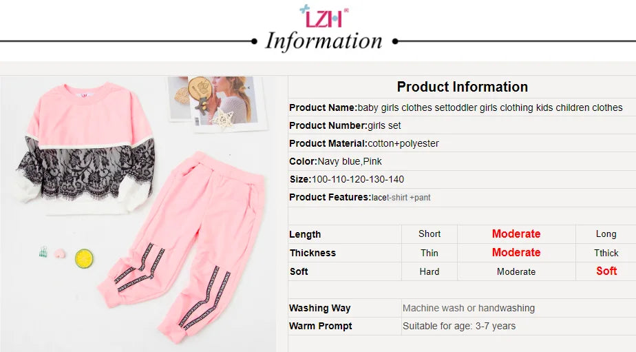Click the star ornament on the photo
The image size is (636, 352).
click(x=221, y=118)
